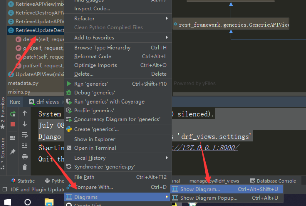Open File Explorer on taskbar
The width and height of the screenshot is (306, 206).
49,202
